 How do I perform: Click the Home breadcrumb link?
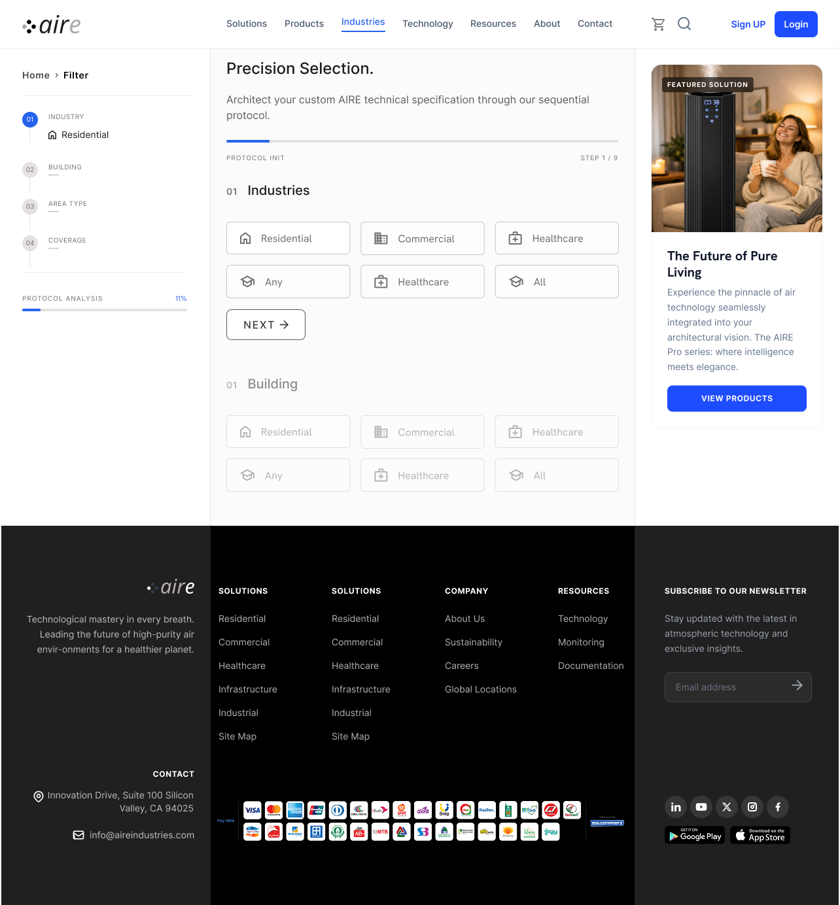(x=36, y=75)
